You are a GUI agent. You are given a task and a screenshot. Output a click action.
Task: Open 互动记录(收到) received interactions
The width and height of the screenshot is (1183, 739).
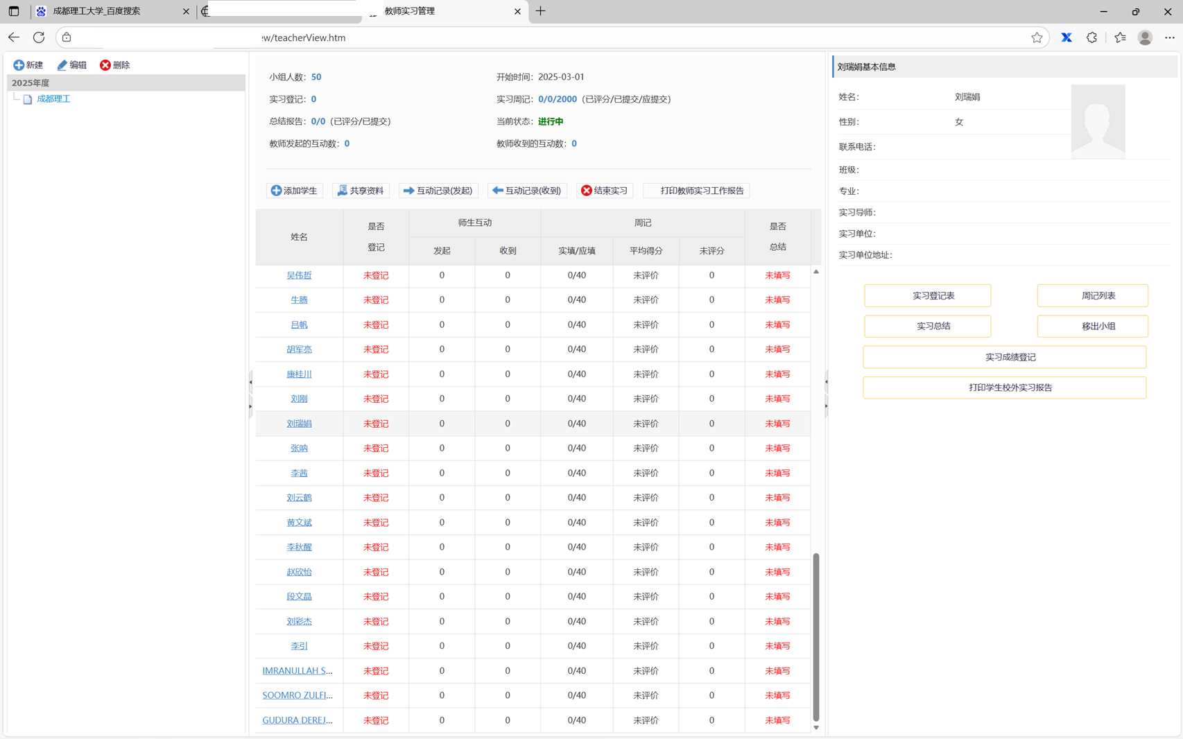coord(527,191)
